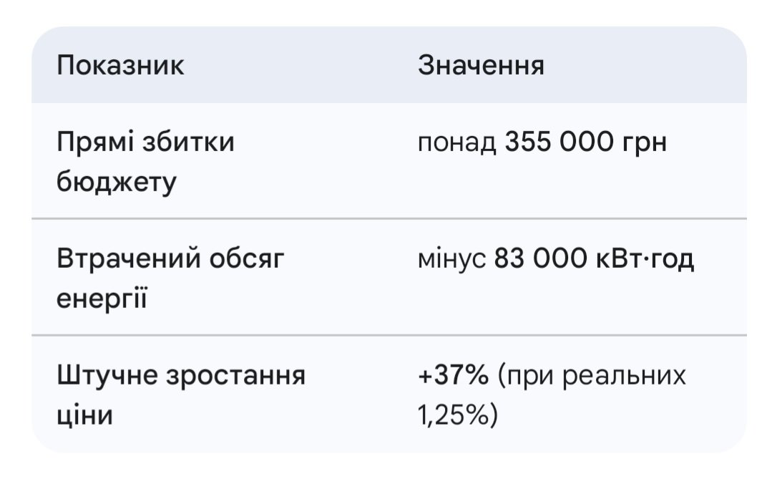Select the word "бюджету"
Image resolution: width=772 pixels, height=479 pixels.
[x=116, y=183]
